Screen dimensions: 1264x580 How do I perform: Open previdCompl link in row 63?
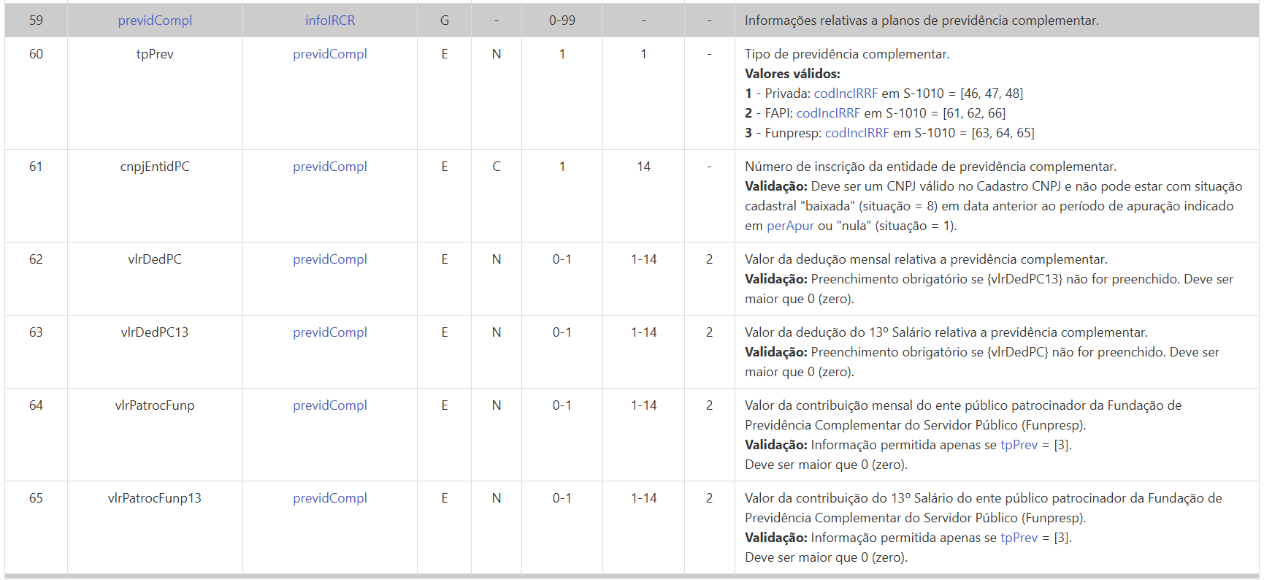click(330, 332)
